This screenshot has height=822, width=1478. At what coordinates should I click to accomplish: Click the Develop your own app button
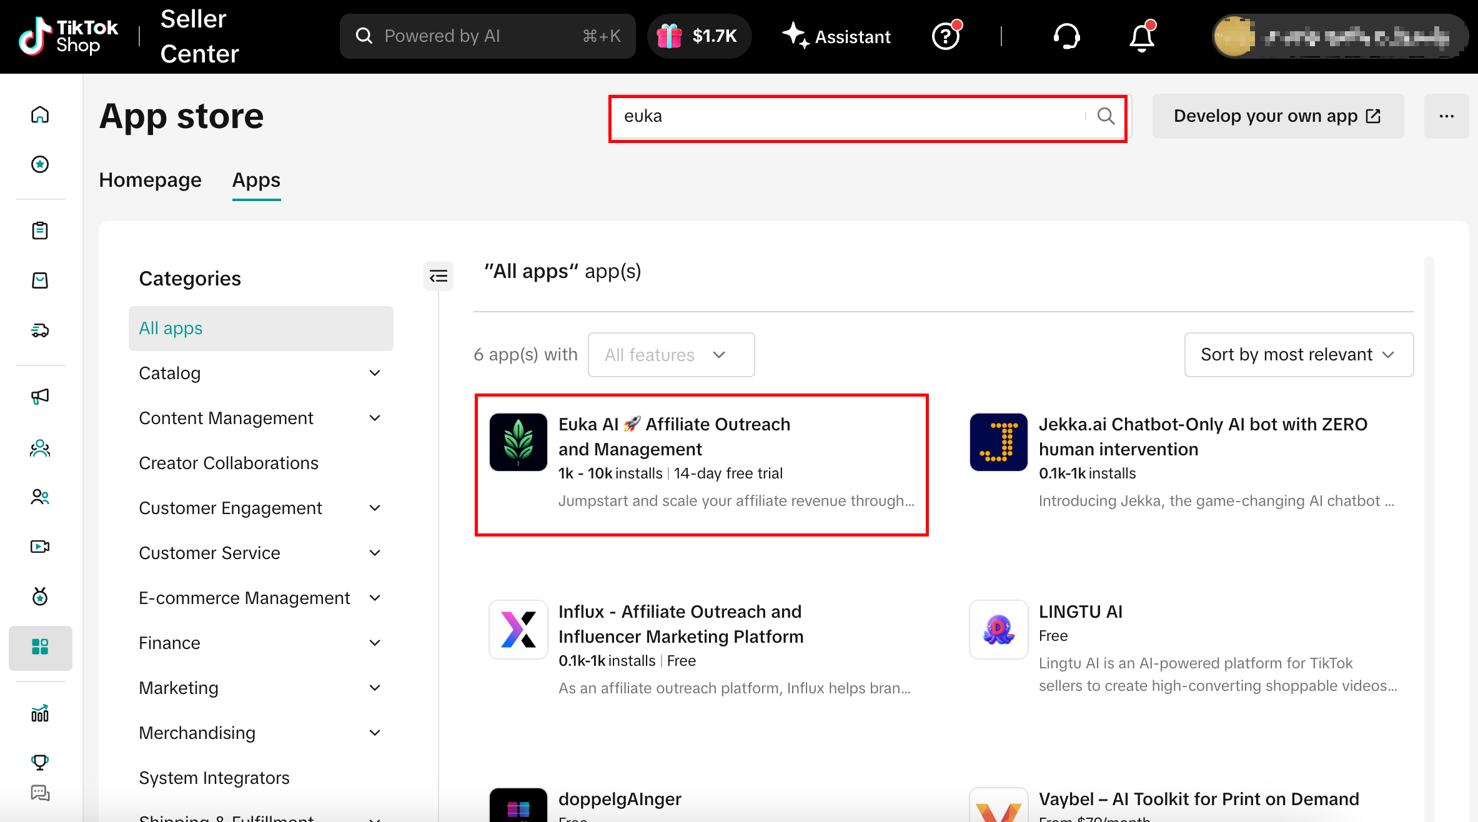coord(1278,116)
